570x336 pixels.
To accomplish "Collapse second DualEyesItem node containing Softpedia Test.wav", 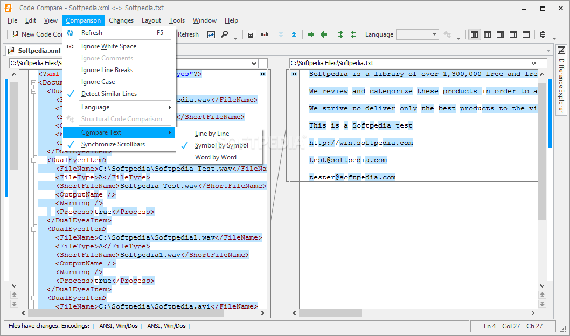I will click(x=33, y=160).
